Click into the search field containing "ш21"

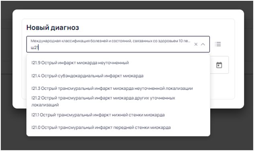point(110,47)
